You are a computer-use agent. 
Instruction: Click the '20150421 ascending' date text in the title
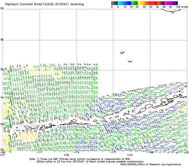click(69, 4)
